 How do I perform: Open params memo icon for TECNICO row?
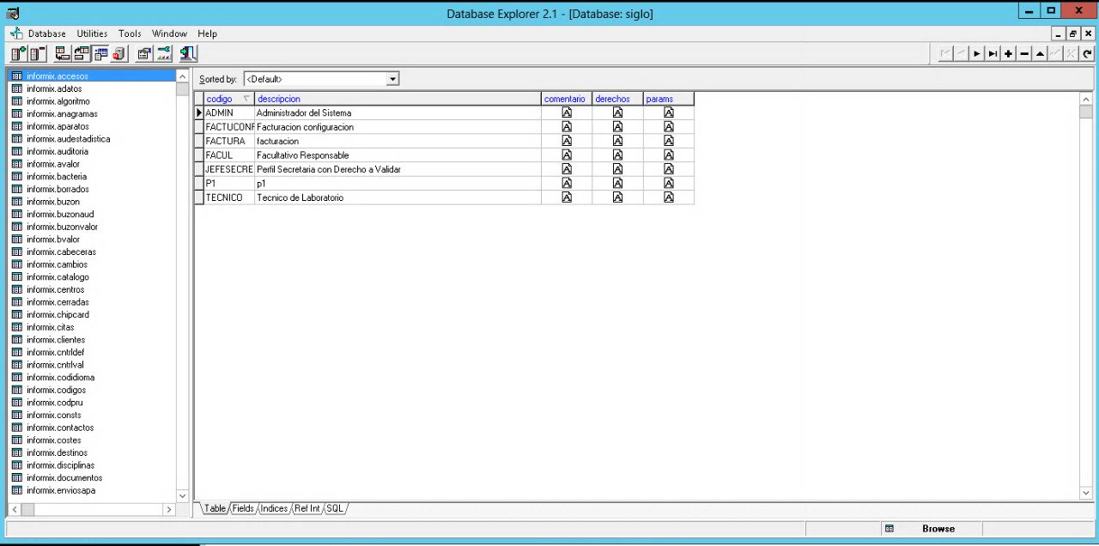tap(668, 197)
